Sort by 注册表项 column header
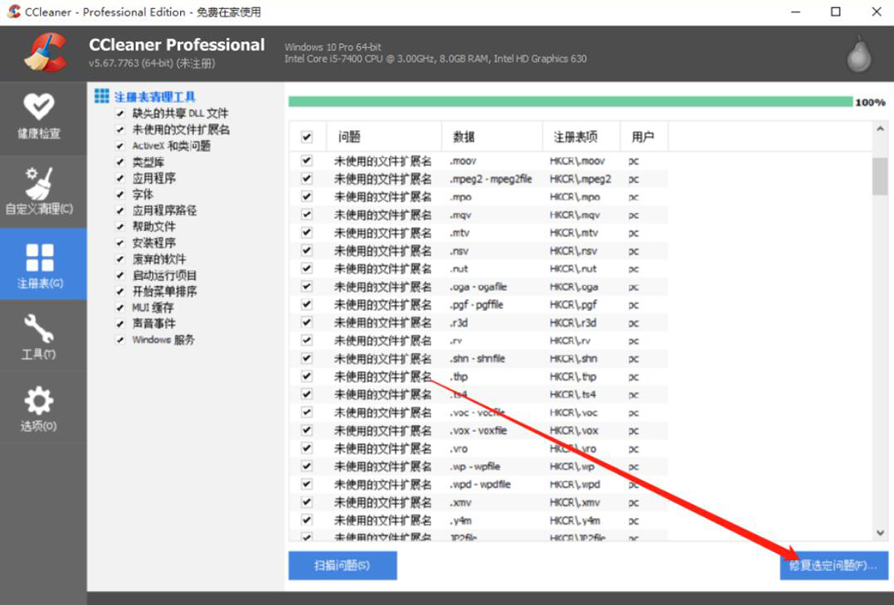The height and width of the screenshot is (605, 894). click(x=581, y=137)
